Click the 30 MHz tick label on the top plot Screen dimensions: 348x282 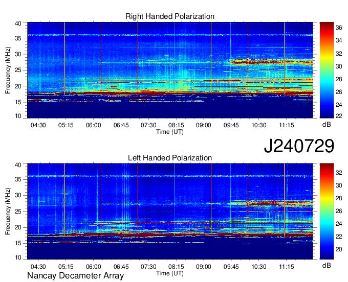coord(18,54)
